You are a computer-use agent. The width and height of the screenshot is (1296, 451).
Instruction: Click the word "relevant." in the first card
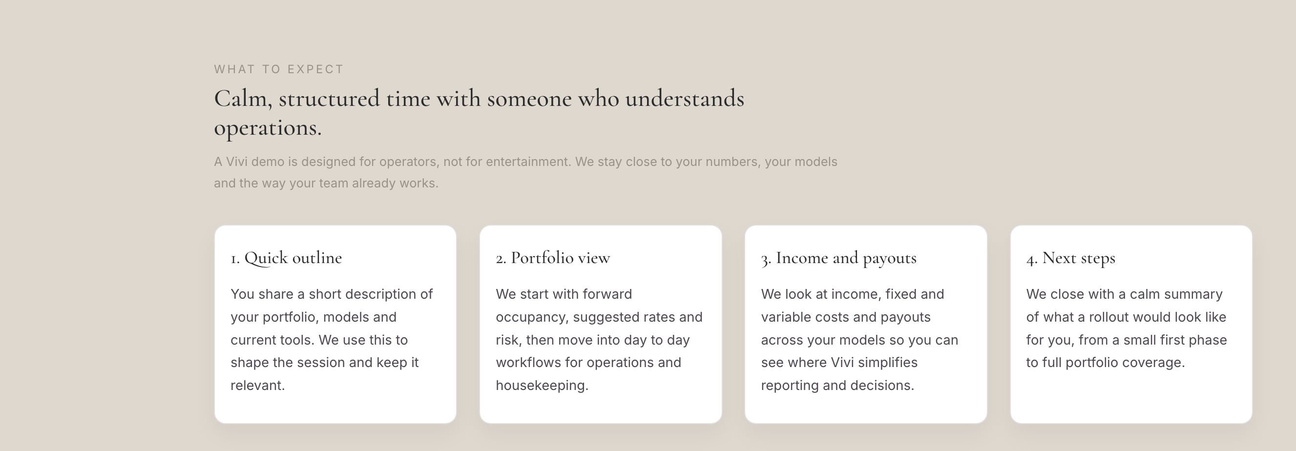pyautogui.click(x=258, y=386)
